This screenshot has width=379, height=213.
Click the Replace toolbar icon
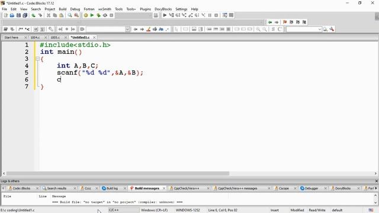[76, 15]
